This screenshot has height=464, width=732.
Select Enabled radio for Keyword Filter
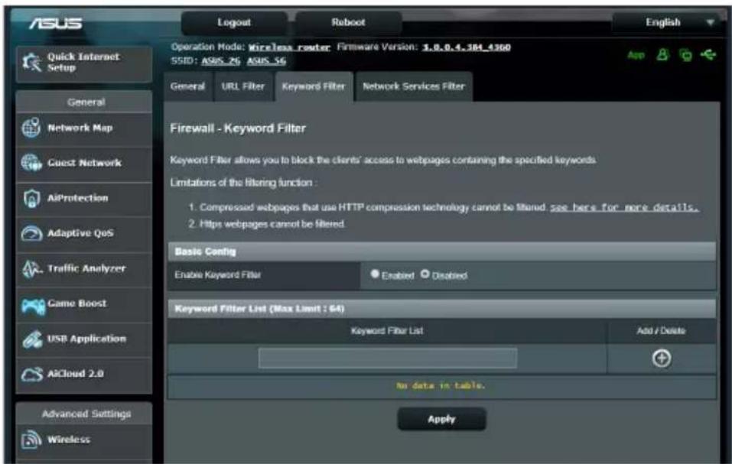[374, 274]
